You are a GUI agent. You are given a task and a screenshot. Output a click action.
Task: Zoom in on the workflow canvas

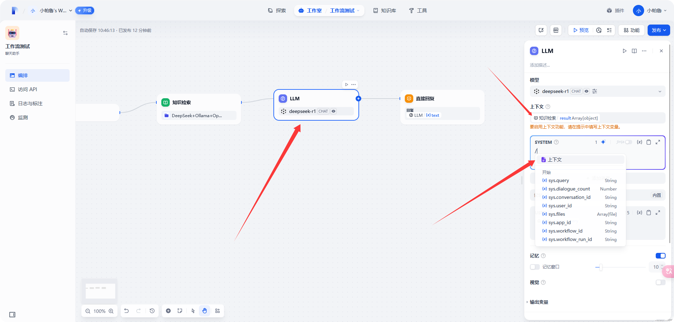[x=111, y=311]
